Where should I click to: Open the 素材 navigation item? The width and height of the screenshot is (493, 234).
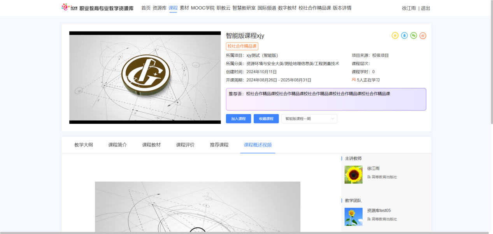pyautogui.click(x=184, y=8)
